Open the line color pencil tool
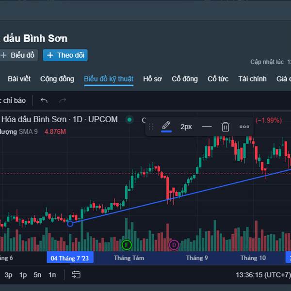Screen dimensions: 291x291 click(166, 127)
